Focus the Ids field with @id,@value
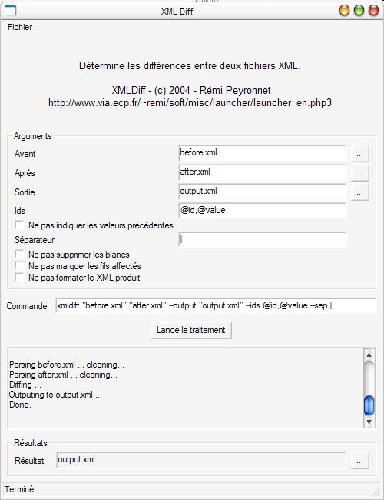 click(x=263, y=211)
